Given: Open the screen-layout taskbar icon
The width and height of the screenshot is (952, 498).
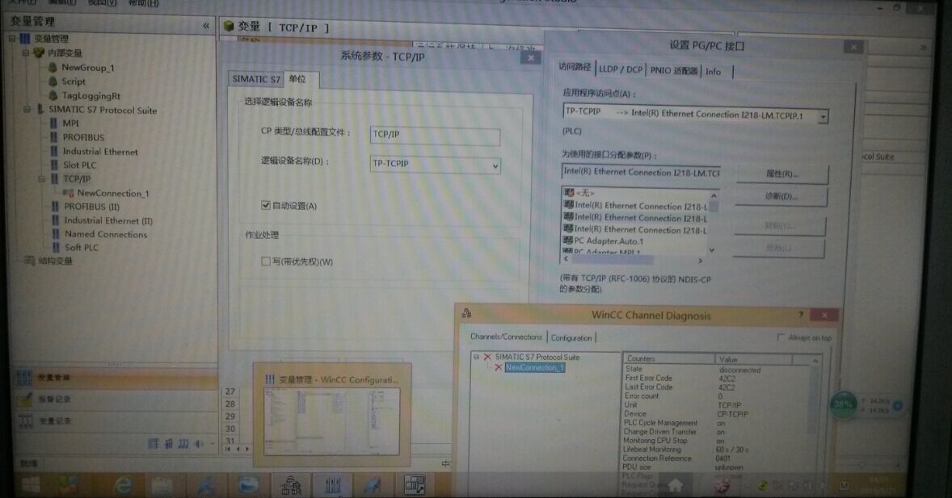Looking at the screenshot, I should coord(415,484).
